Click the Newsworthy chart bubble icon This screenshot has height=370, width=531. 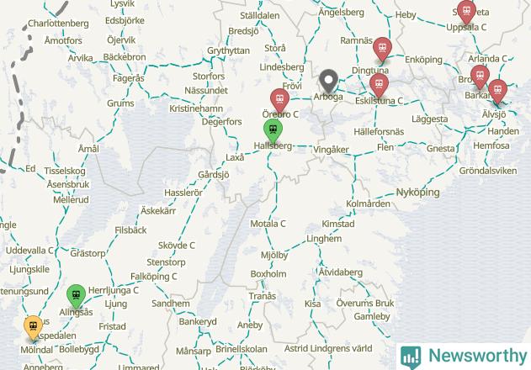tap(411, 357)
